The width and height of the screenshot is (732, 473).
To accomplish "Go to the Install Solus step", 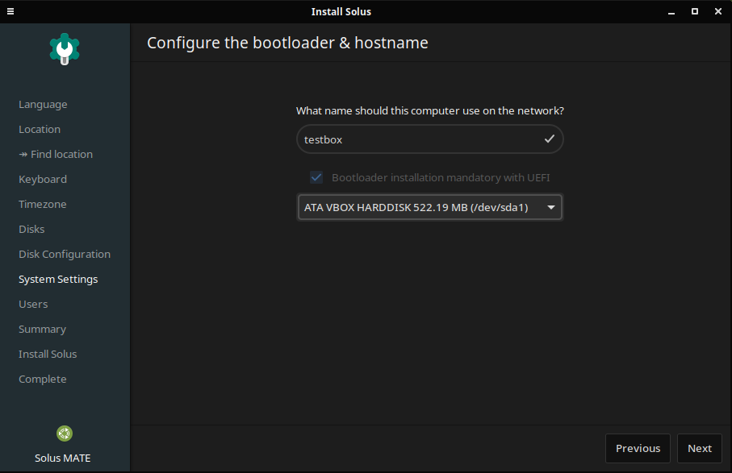I will pyautogui.click(x=48, y=355).
